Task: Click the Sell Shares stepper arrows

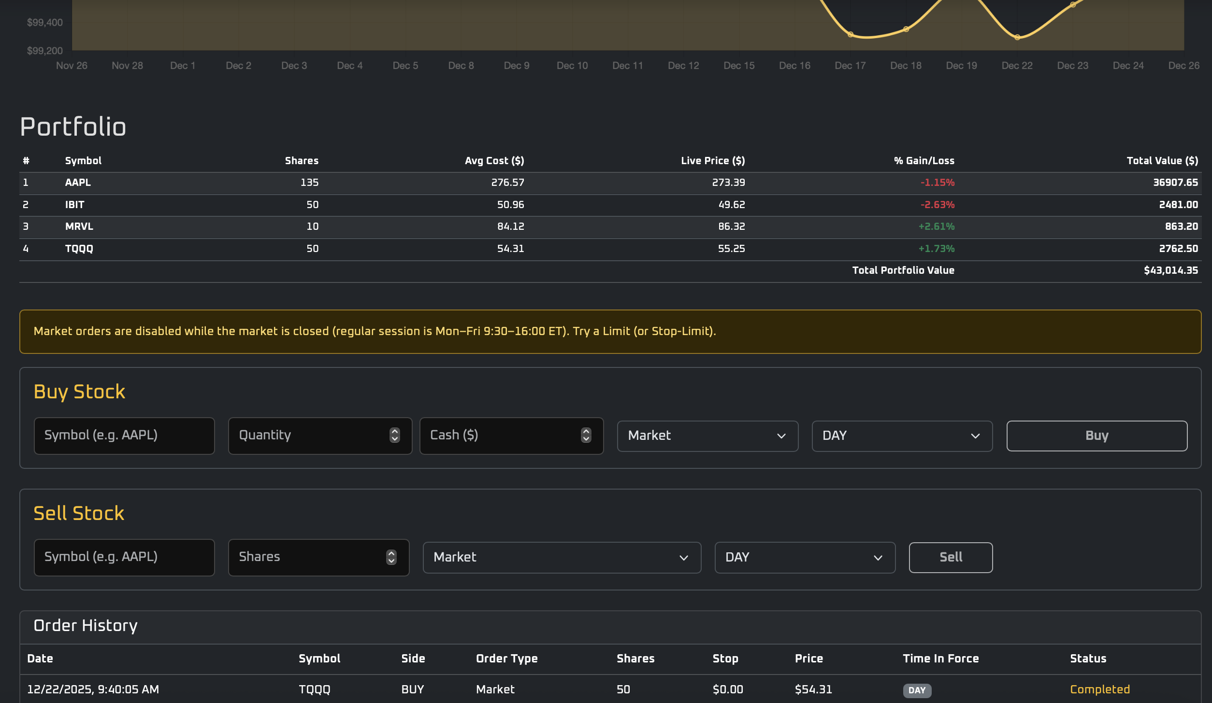Action: (391, 557)
